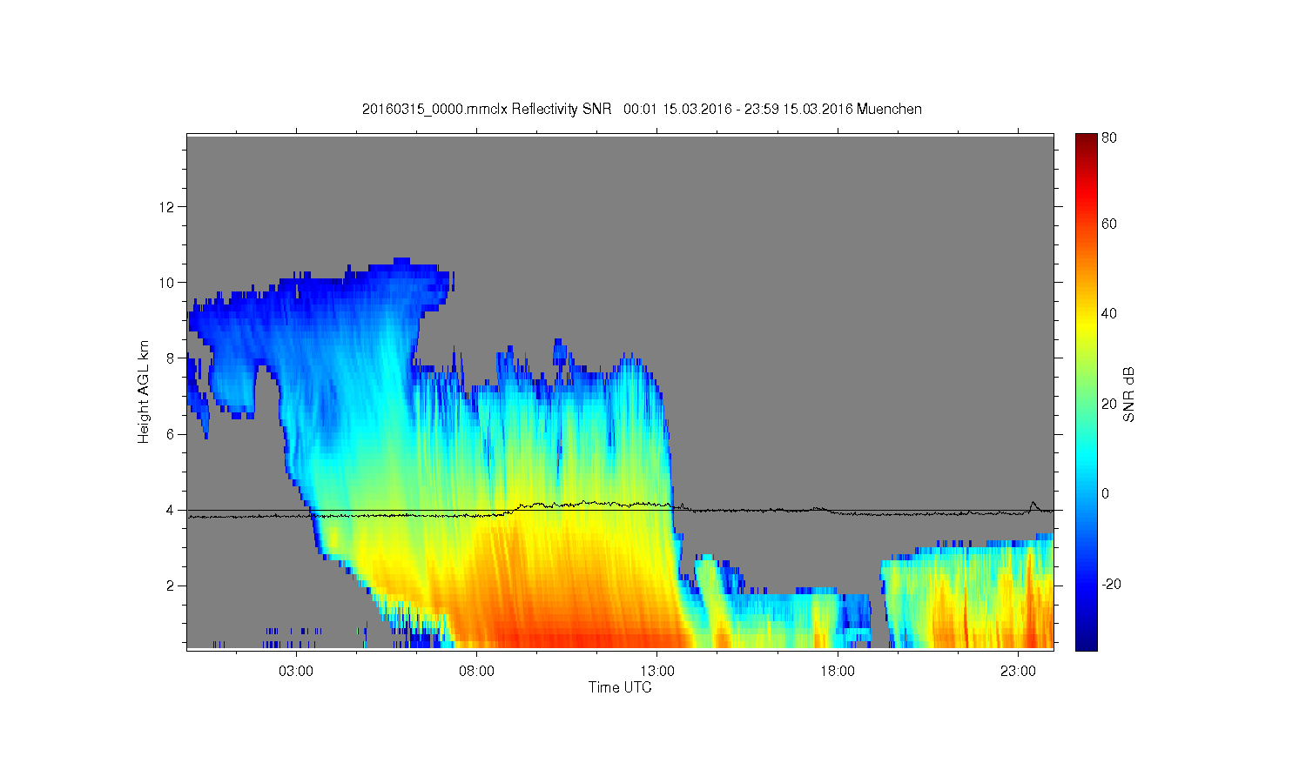Click the height tick label 12
The image size is (1306, 783).
pos(167,207)
